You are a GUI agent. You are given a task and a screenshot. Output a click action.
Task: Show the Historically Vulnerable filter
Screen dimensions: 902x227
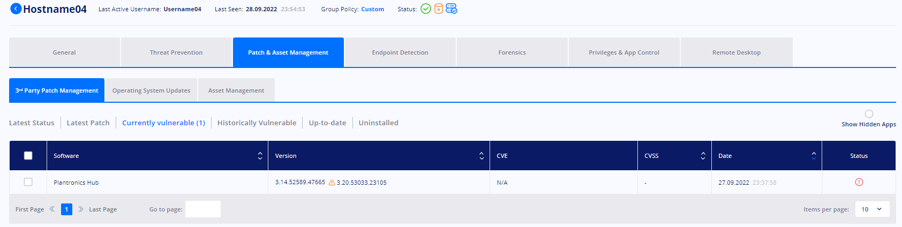point(257,123)
